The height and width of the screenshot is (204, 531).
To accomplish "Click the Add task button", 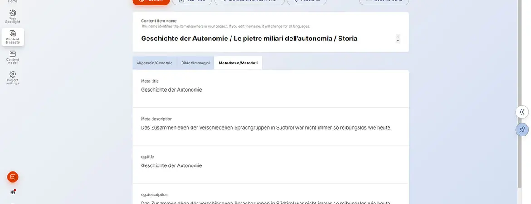I will (x=191, y=1).
